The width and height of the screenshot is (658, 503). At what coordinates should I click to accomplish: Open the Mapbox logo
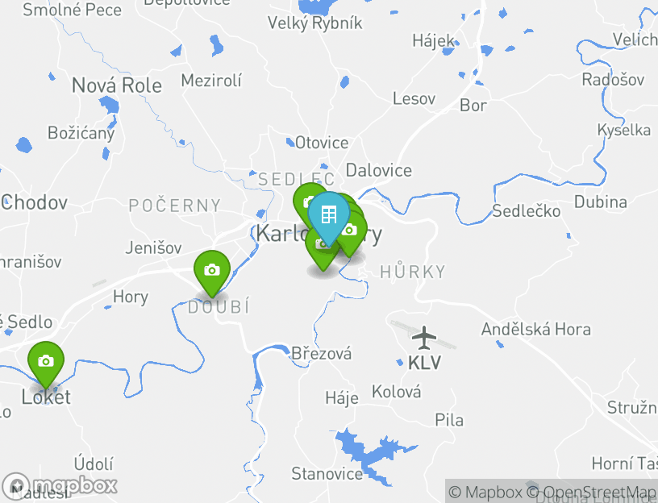59,485
